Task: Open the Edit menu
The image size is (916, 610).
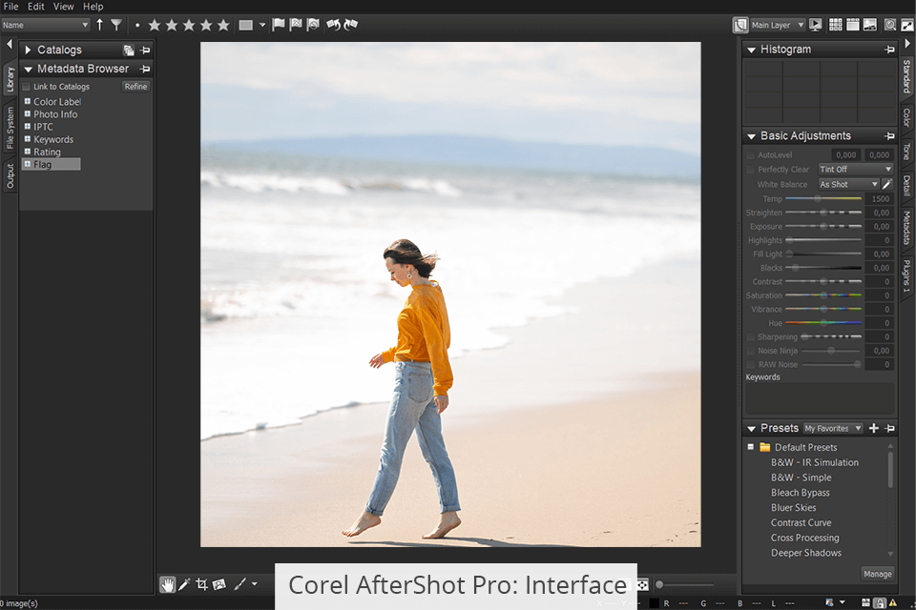Action: 35,7
